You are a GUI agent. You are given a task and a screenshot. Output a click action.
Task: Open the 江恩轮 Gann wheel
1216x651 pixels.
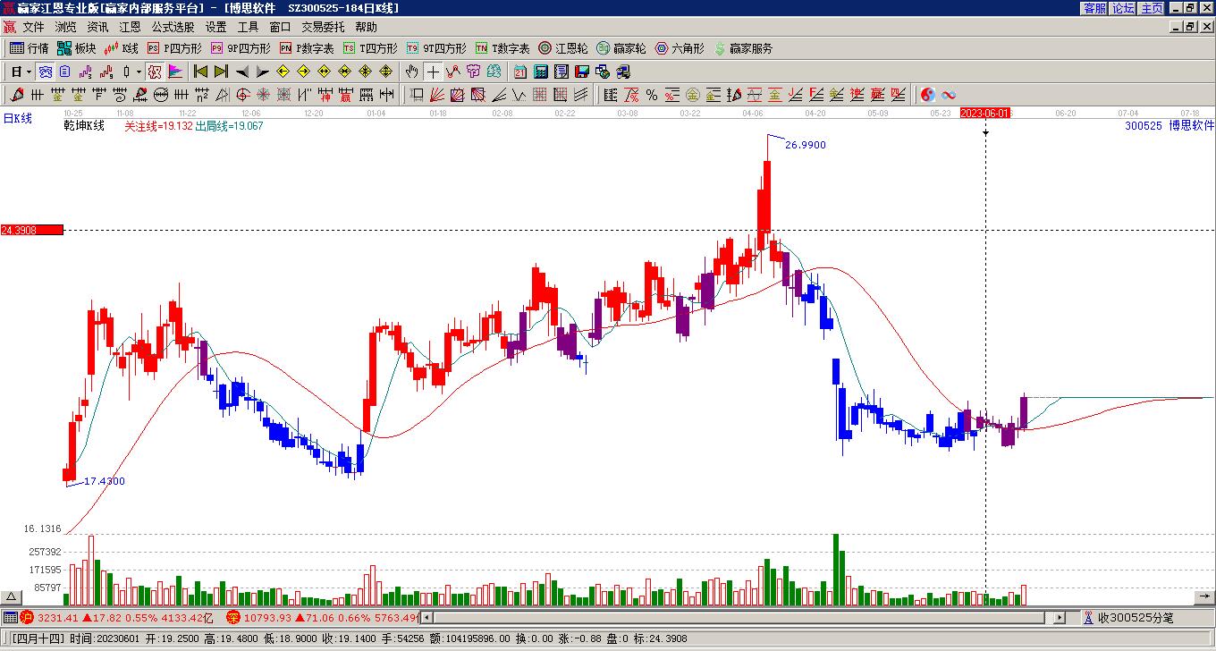[563, 48]
